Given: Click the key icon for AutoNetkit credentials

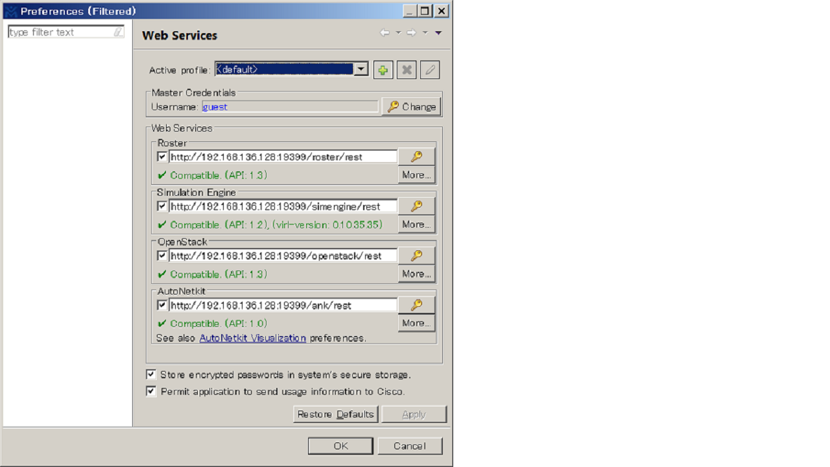Looking at the screenshot, I should tap(416, 304).
